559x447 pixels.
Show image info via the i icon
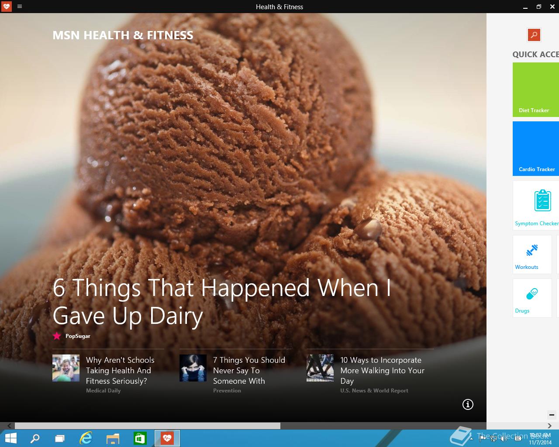coord(468,405)
